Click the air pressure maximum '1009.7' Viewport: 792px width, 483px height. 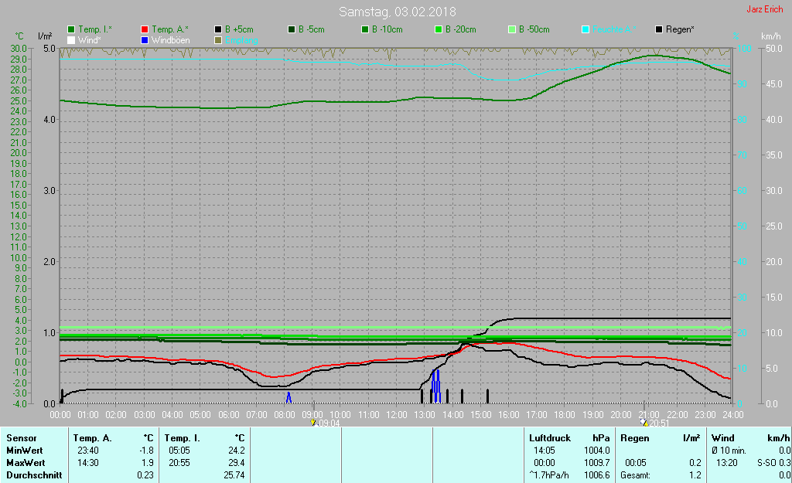coord(596,462)
